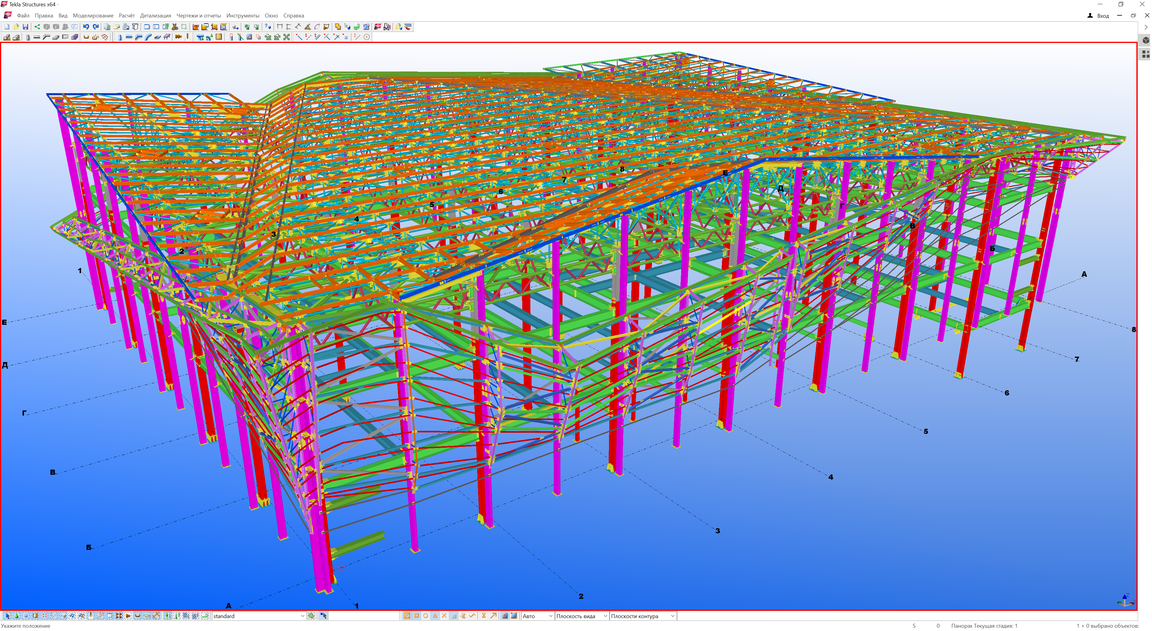Viewport: 1152px width, 631px height.
Task: Expand the standard selection filter dropdown
Action: point(303,616)
